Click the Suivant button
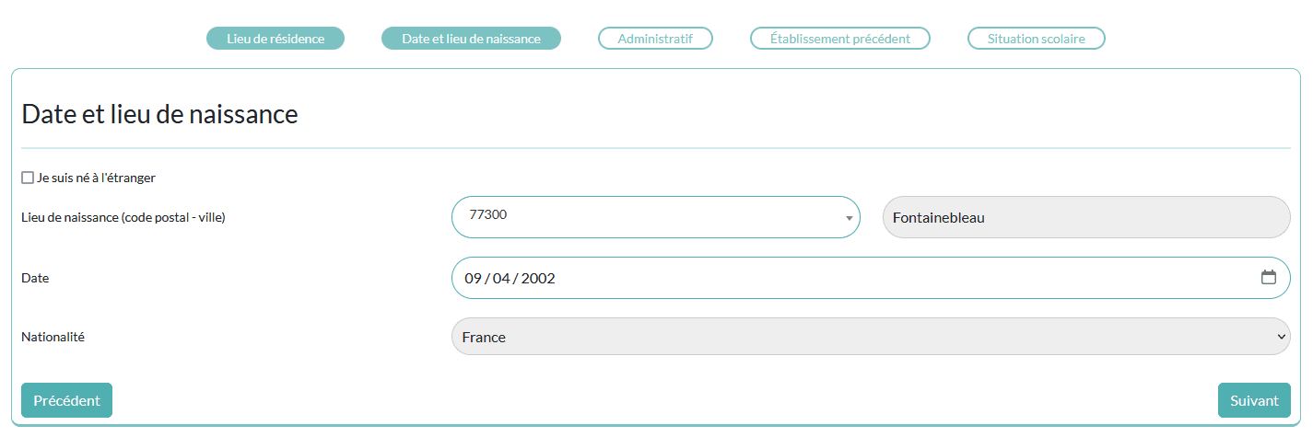The width and height of the screenshot is (1313, 437). pos(1254,400)
